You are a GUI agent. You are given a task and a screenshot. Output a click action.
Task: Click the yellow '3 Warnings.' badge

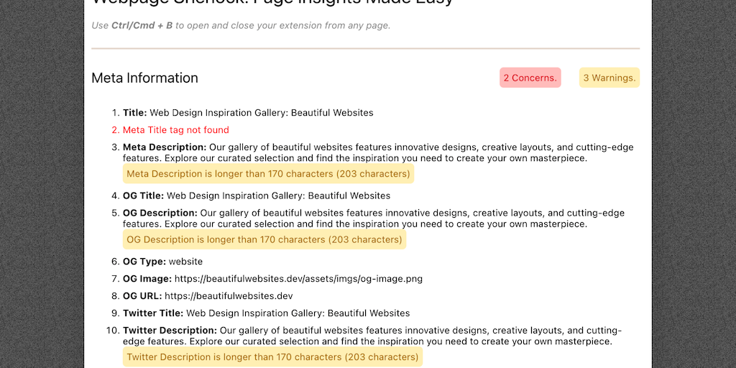609,78
